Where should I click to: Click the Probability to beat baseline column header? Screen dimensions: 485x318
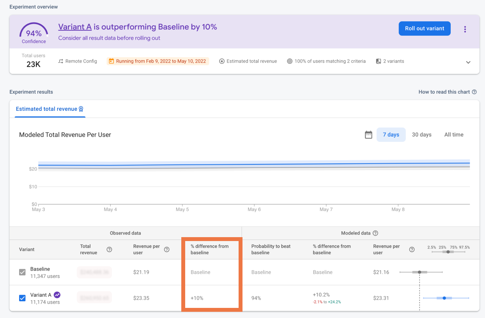pyautogui.click(x=271, y=250)
